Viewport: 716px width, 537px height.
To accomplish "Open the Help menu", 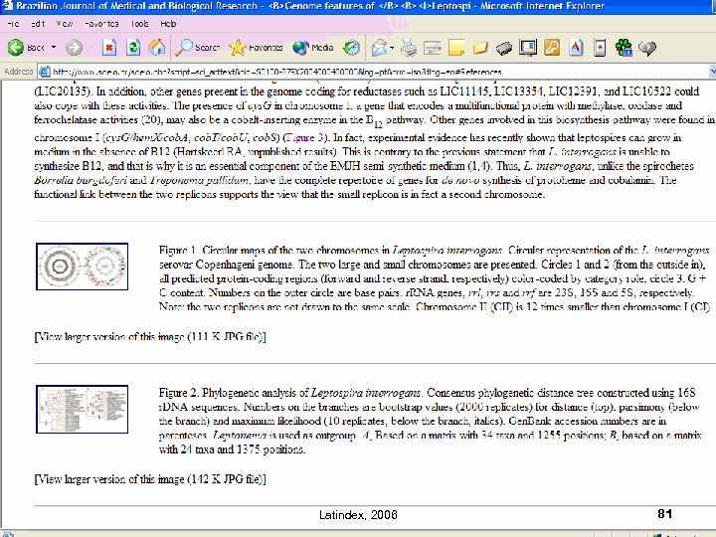I will (168, 24).
